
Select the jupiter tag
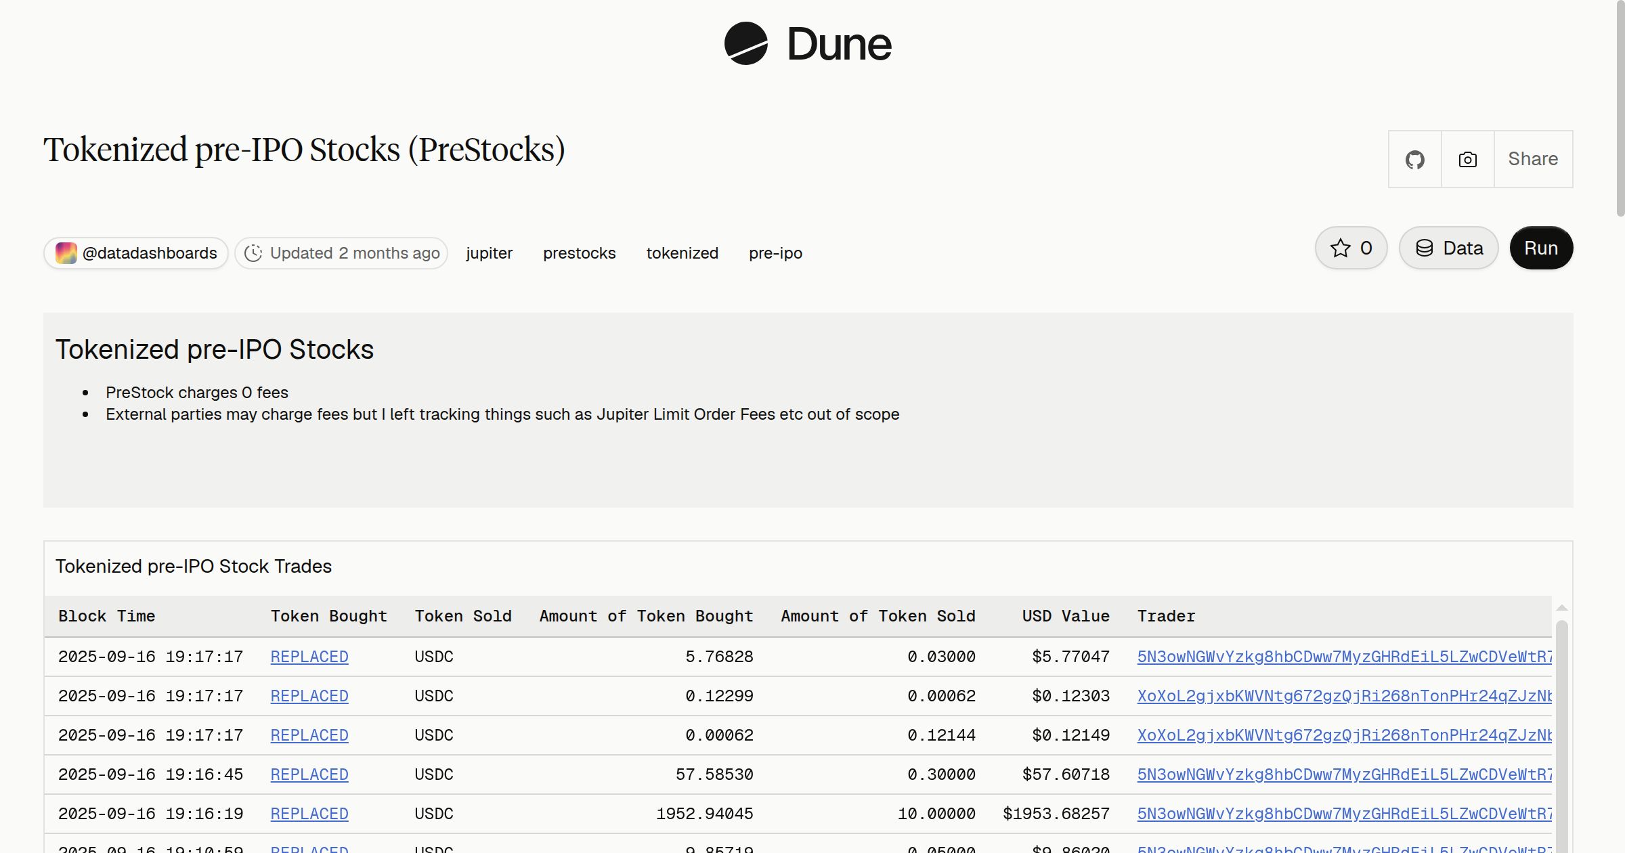(x=489, y=253)
